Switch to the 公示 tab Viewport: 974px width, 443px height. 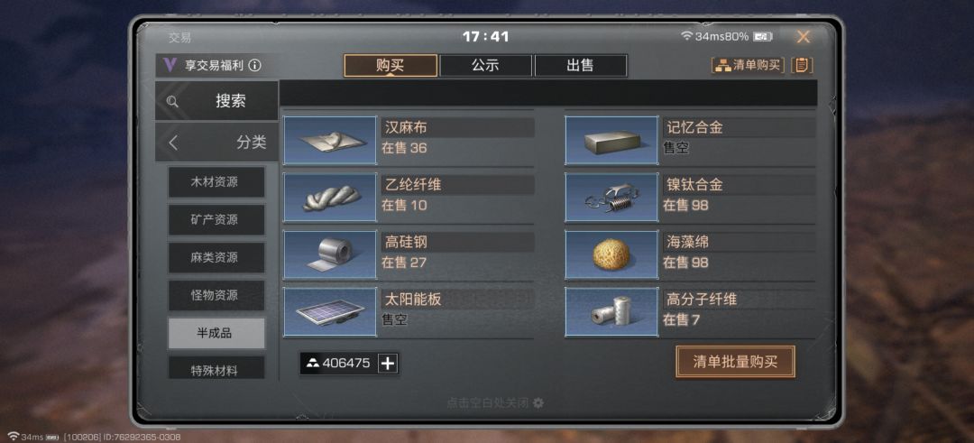[x=485, y=66]
